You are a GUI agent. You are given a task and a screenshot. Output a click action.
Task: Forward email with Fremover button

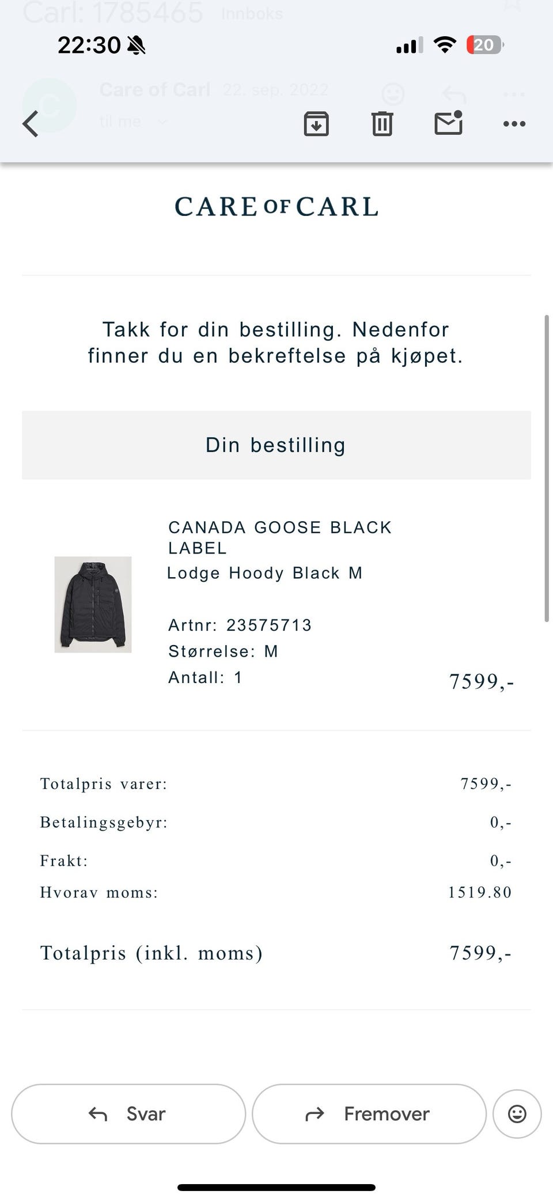click(x=369, y=1114)
